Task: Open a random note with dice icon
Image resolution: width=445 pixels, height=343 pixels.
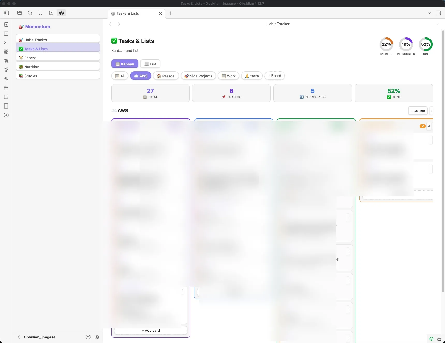Action: (6, 97)
